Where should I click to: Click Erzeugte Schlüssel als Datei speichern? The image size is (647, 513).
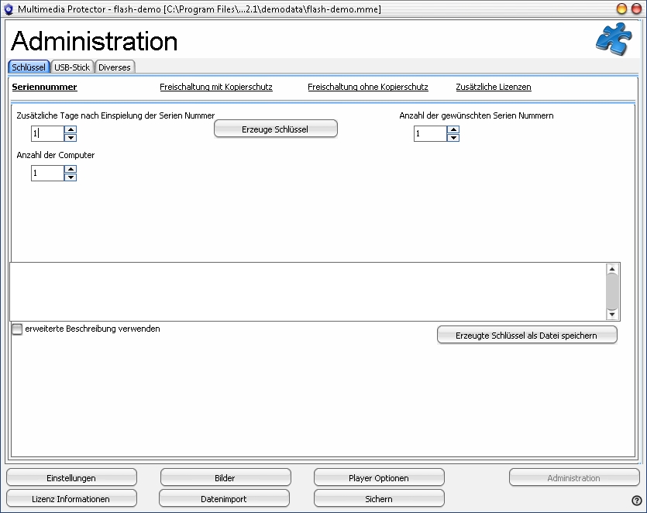527,335
